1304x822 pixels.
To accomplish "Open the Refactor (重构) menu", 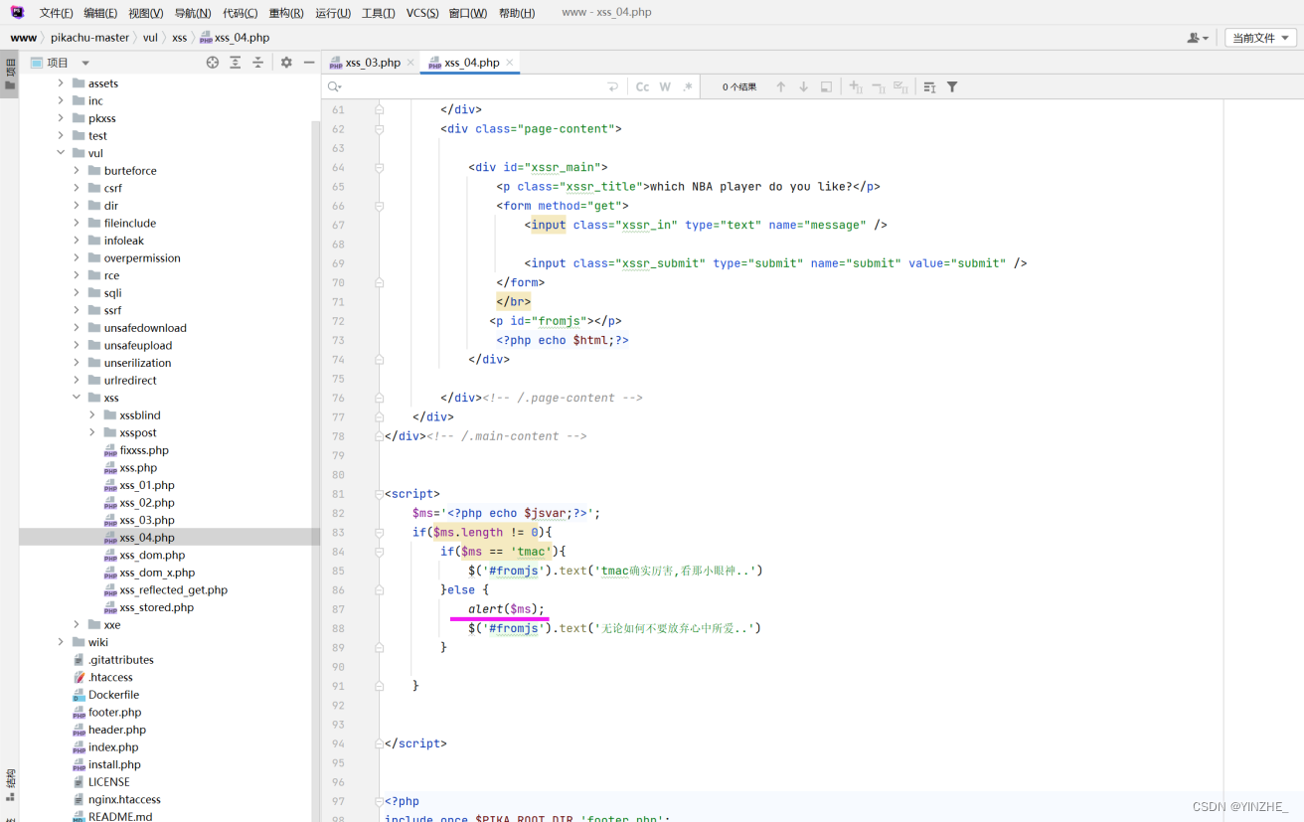I will tap(286, 13).
